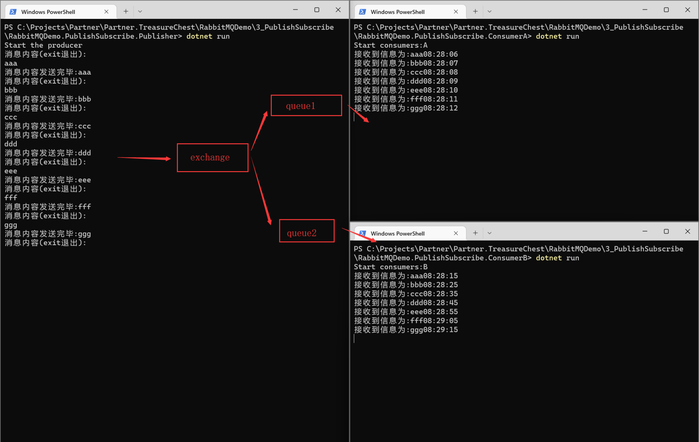Select the Windows PowerShell tab in Publisher window
The height and width of the screenshot is (442, 699).
click(x=55, y=12)
